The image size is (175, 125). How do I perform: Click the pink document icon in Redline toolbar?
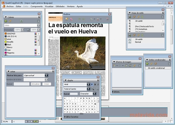71,19
